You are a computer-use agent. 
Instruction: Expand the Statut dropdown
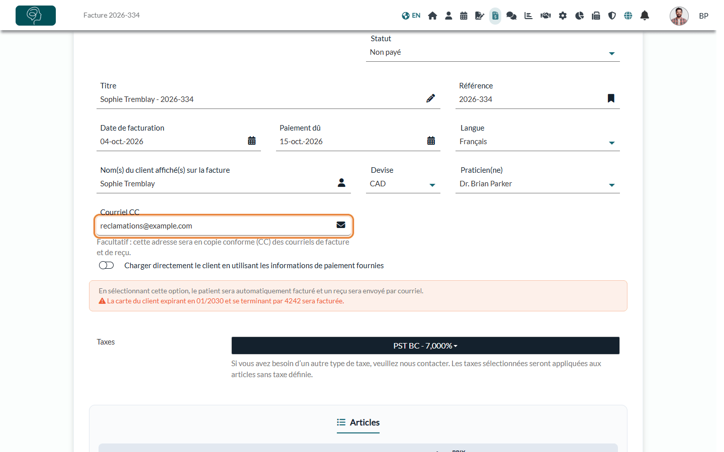click(x=493, y=52)
